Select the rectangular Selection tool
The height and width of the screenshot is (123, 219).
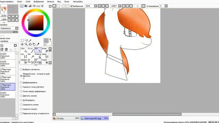coord(22,41)
